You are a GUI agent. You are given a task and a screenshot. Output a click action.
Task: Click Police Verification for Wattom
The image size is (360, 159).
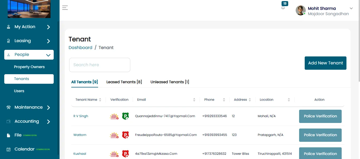(x=320, y=135)
